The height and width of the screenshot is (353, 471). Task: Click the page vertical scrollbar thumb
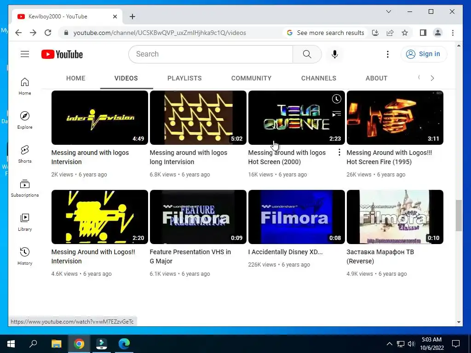pyautogui.click(x=459, y=215)
